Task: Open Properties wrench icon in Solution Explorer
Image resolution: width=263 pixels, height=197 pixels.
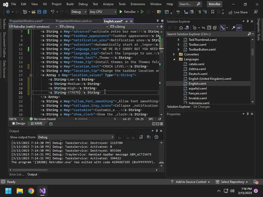Action: coord(233,28)
